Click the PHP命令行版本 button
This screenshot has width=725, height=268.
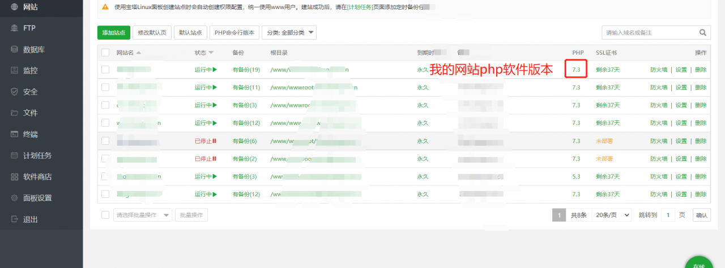tap(234, 33)
